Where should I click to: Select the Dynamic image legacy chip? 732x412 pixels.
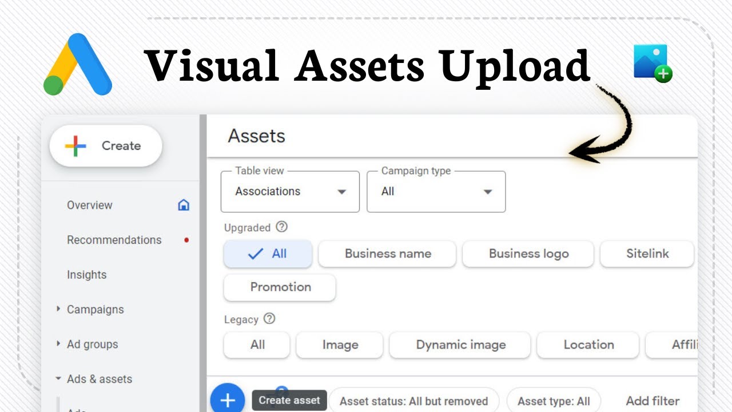pyautogui.click(x=460, y=344)
